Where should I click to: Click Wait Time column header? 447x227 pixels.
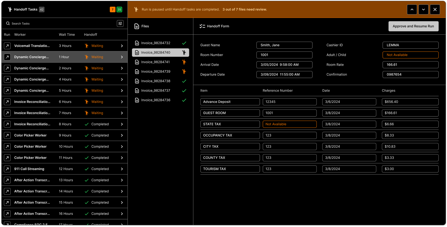pos(67,35)
